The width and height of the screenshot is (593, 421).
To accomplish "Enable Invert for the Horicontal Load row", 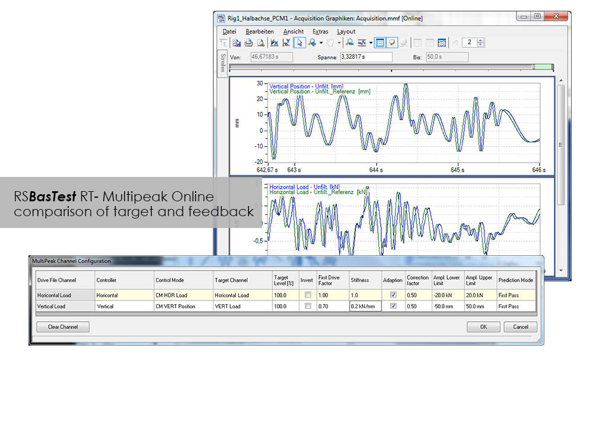I will click(x=307, y=295).
